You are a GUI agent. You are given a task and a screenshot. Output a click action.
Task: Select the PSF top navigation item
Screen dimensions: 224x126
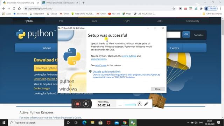pos(61,21)
